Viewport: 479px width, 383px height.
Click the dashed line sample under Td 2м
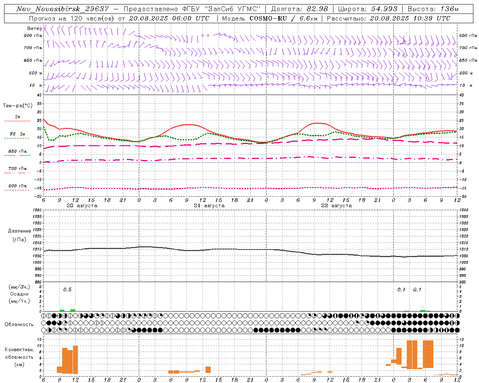(x=16, y=138)
